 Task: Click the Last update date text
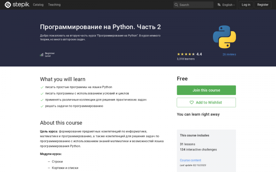coord(193,165)
